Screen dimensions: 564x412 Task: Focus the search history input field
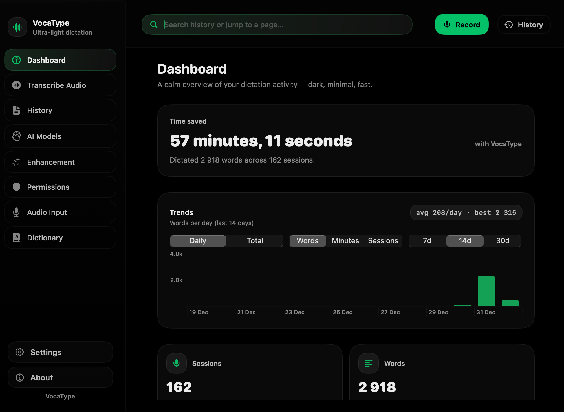pos(282,25)
